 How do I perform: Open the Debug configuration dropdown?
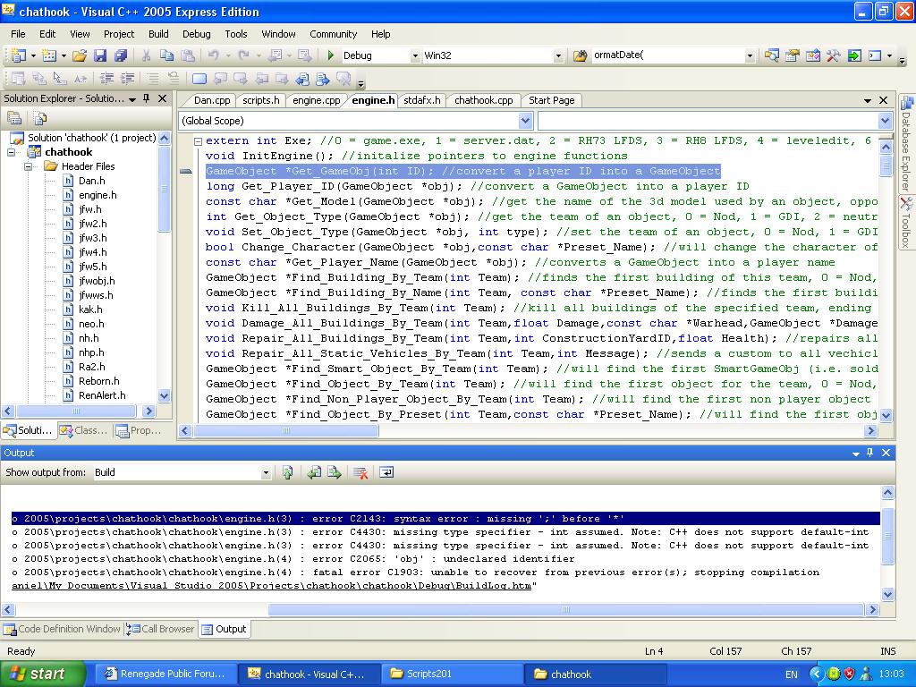click(415, 55)
